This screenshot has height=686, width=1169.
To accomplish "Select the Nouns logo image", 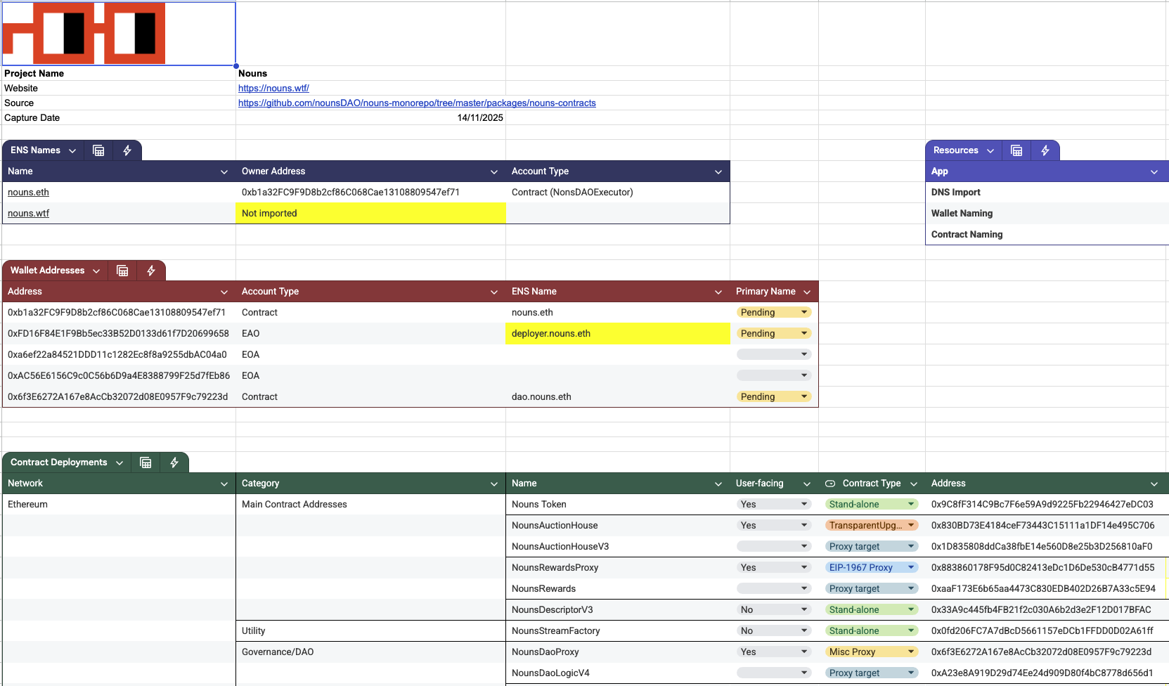I will [x=84, y=33].
